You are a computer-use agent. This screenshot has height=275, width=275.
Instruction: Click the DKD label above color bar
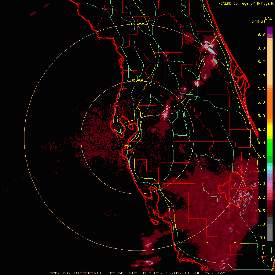click(x=269, y=18)
